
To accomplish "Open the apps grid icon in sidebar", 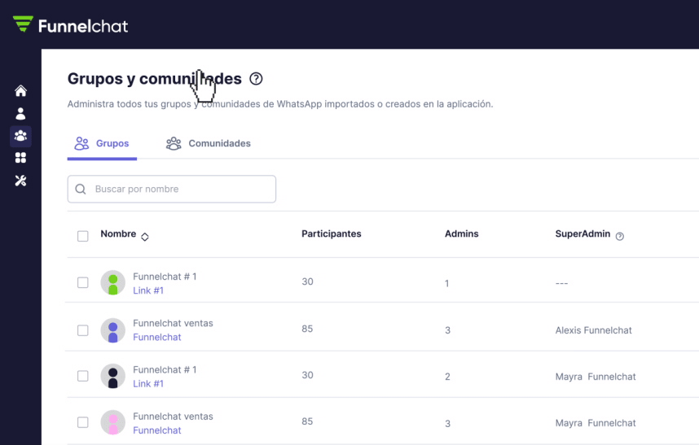I will tap(21, 158).
